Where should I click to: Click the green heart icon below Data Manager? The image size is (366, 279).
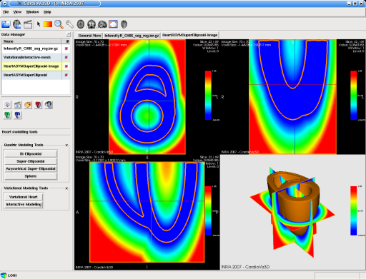[x=7, y=115]
